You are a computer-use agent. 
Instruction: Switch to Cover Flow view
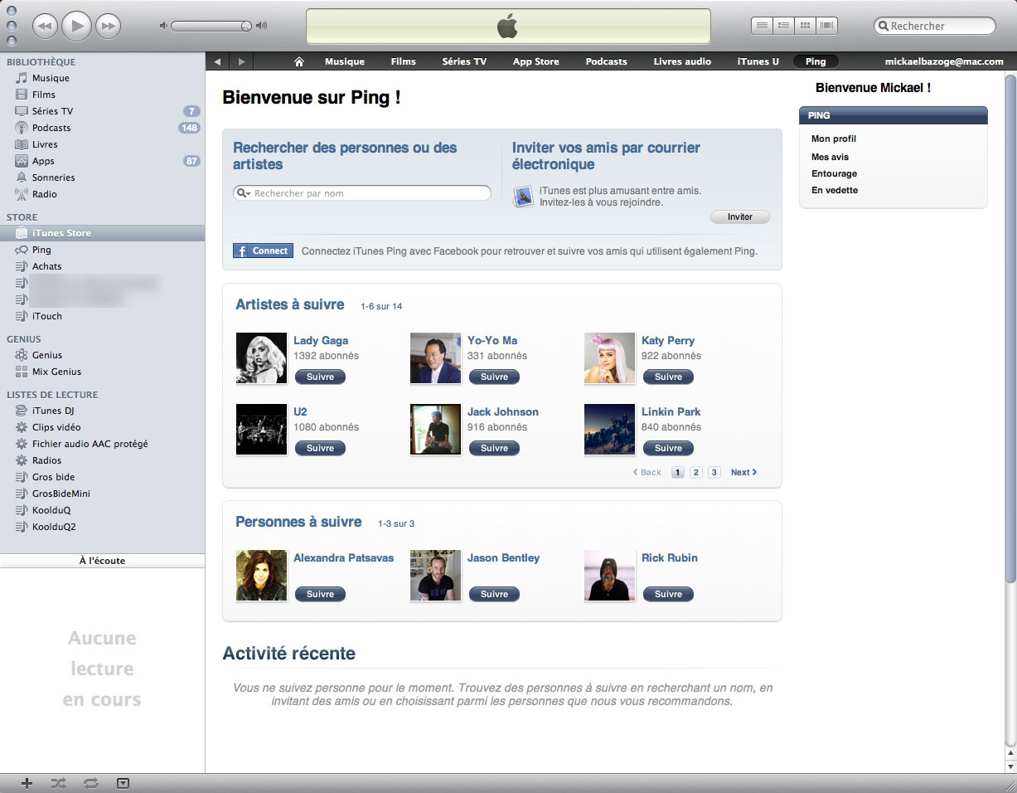point(826,26)
